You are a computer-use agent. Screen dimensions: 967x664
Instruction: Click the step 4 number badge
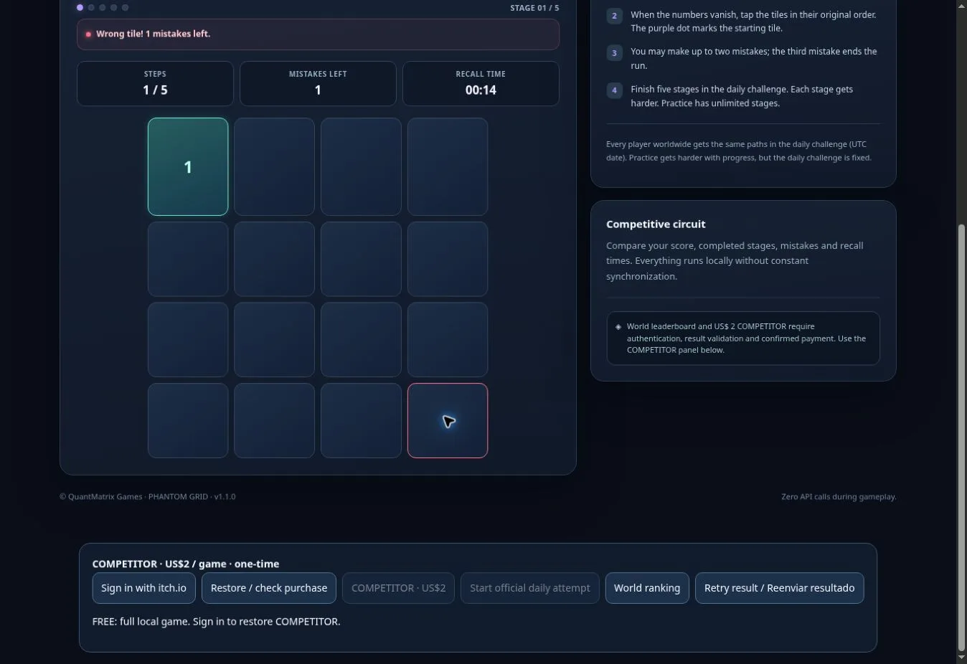tap(614, 90)
